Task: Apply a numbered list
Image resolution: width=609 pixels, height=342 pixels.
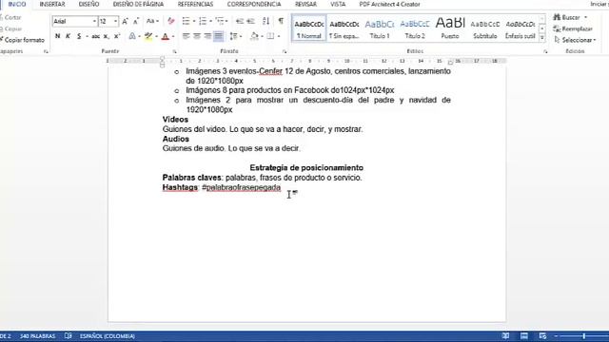Action: click(x=203, y=21)
